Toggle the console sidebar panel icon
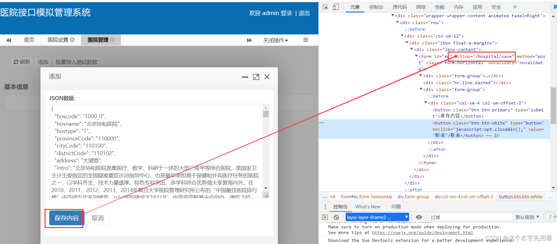 tap(325, 217)
